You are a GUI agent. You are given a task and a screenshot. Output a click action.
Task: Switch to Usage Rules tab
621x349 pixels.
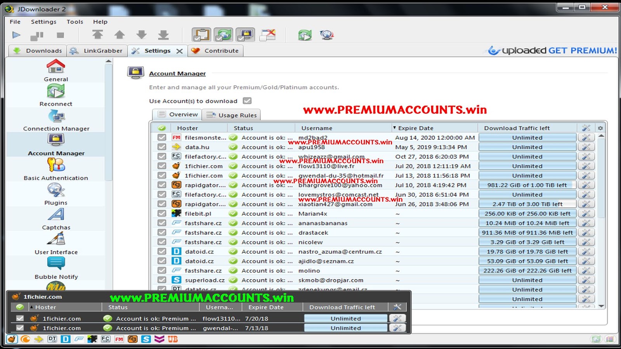click(x=232, y=115)
